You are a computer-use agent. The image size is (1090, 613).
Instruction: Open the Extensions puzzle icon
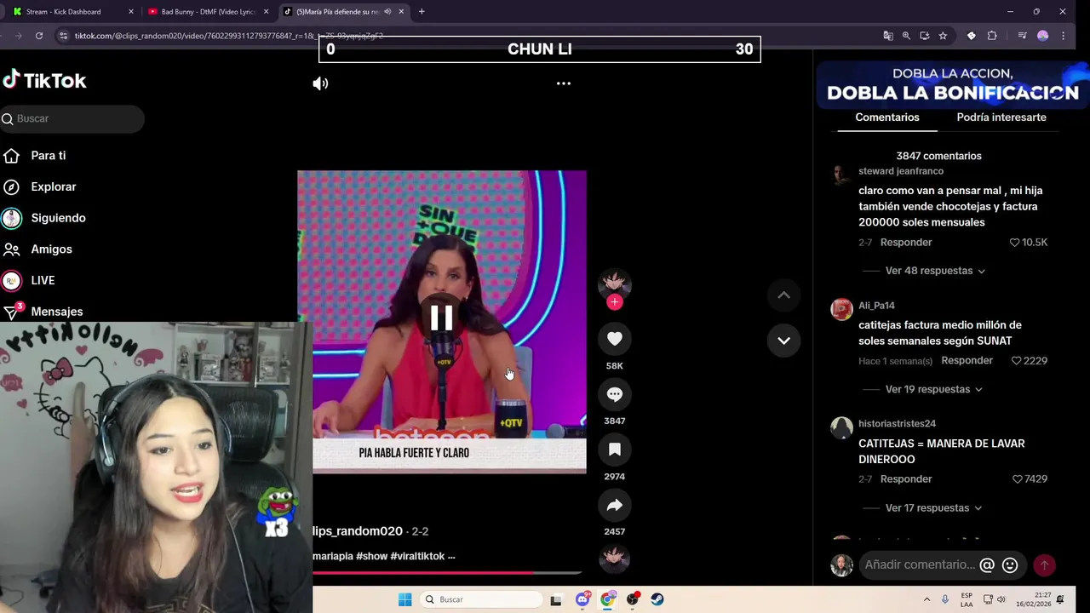click(992, 36)
